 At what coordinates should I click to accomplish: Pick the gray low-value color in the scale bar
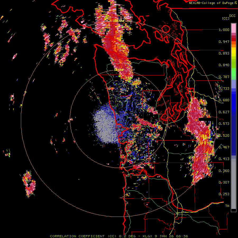click(x=234, y=184)
